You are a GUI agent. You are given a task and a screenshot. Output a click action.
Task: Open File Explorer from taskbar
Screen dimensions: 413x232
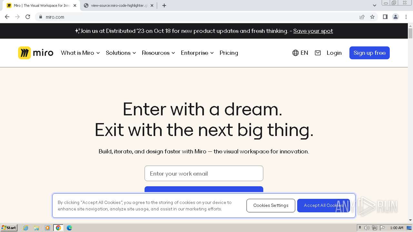coord(36,228)
